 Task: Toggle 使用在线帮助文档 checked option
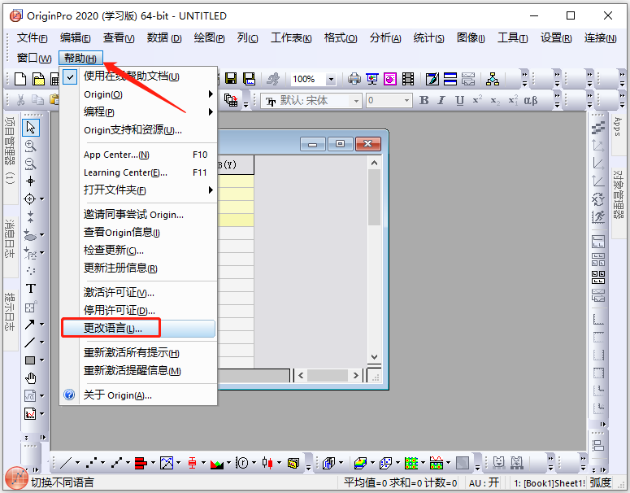[x=70, y=76]
